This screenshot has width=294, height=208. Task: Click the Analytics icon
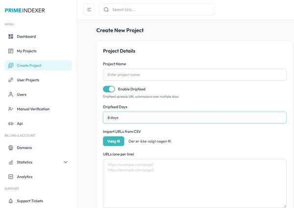[11, 177]
